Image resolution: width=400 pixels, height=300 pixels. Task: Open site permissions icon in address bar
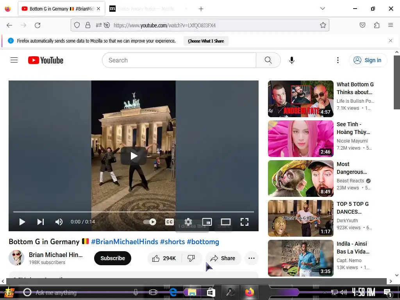point(99,25)
